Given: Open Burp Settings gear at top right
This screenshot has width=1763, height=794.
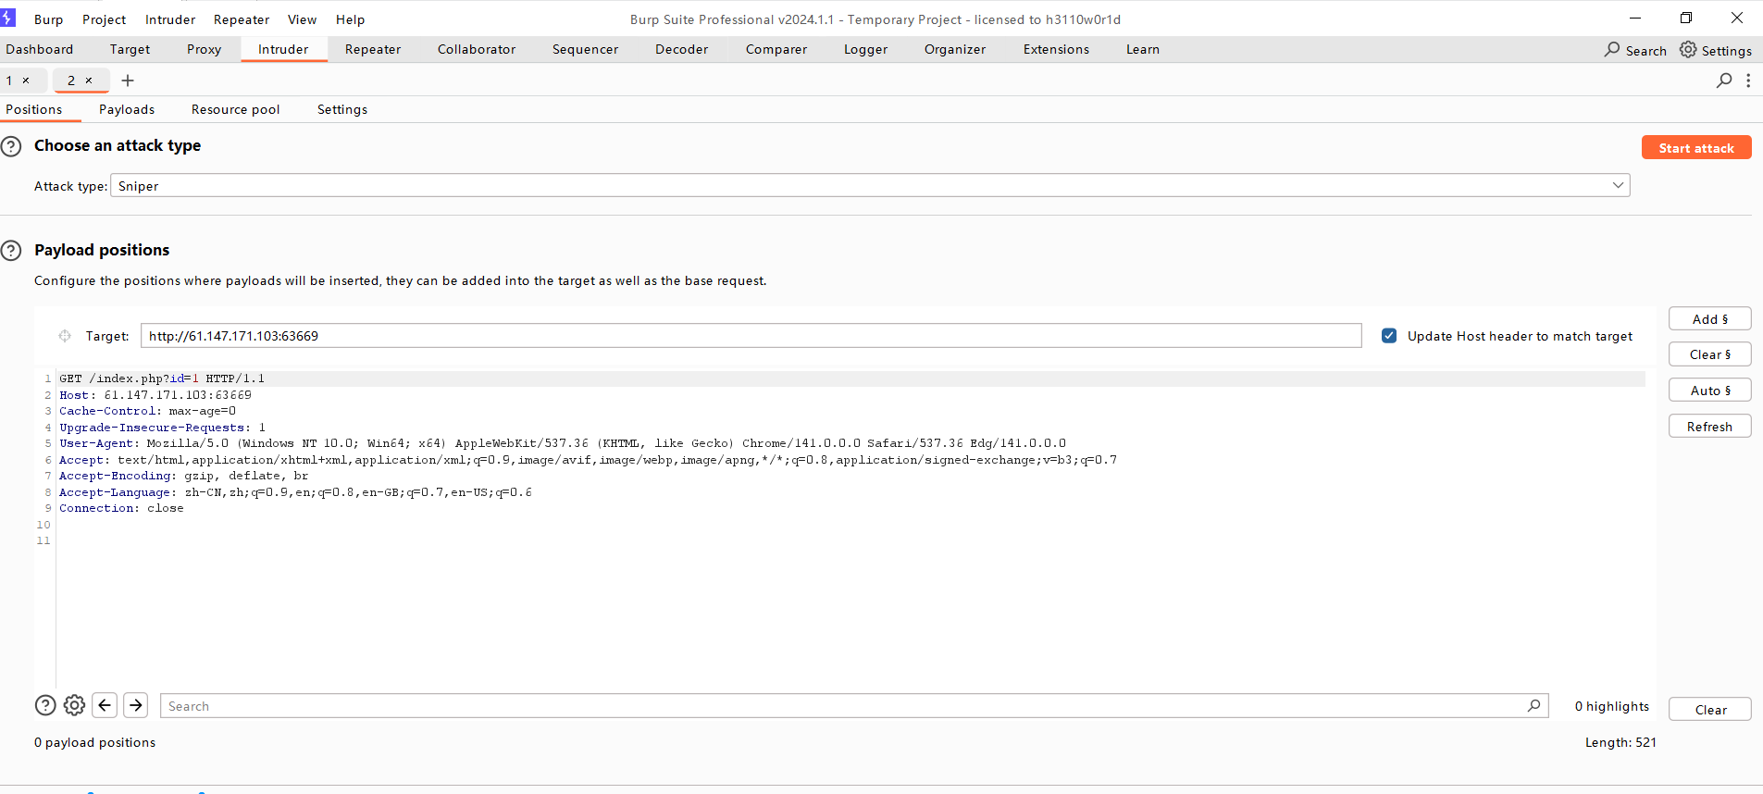Looking at the screenshot, I should pos(1689,50).
